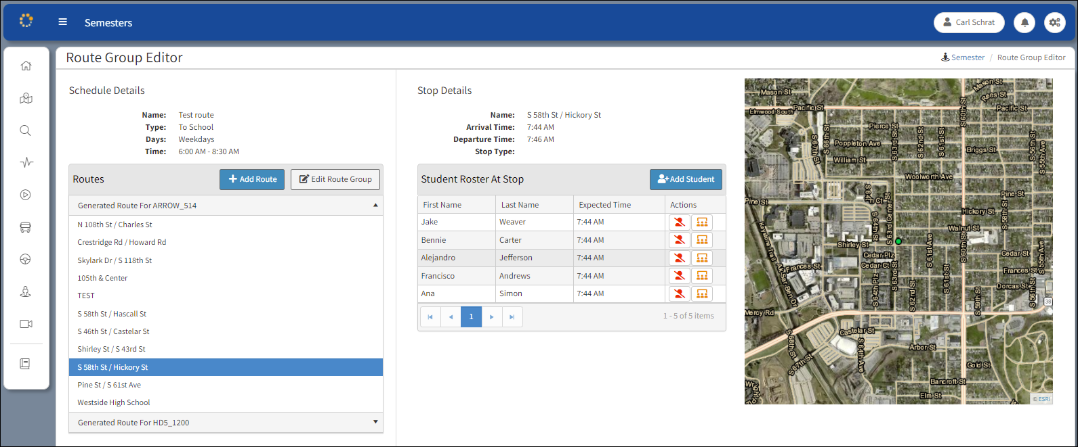Open Carl Schrat user menu
The height and width of the screenshot is (447, 1078).
968,22
